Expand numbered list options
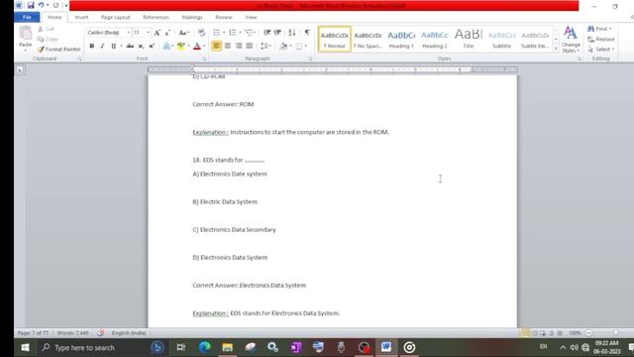The height and width of the screenshot is (357, 634). [240, 33]
